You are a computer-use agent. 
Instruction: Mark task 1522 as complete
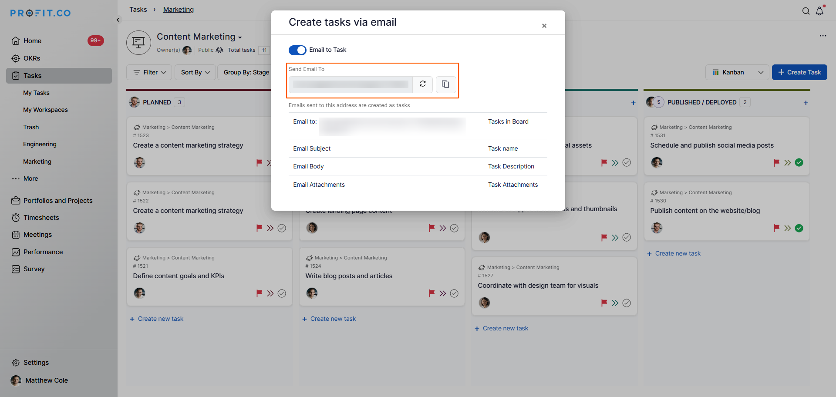[x=282, y=228]
